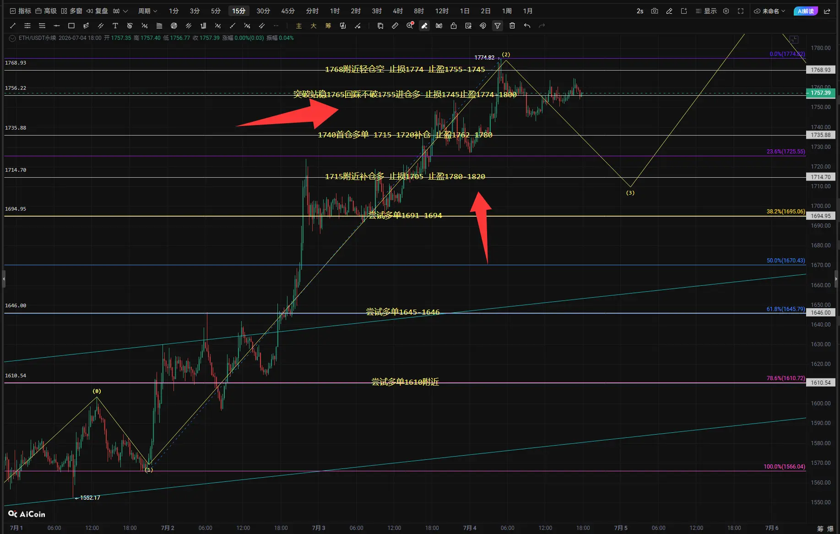840x534 pixels.
Task: Toggle the lock drawings icon
Action: [x=454, y=26]
